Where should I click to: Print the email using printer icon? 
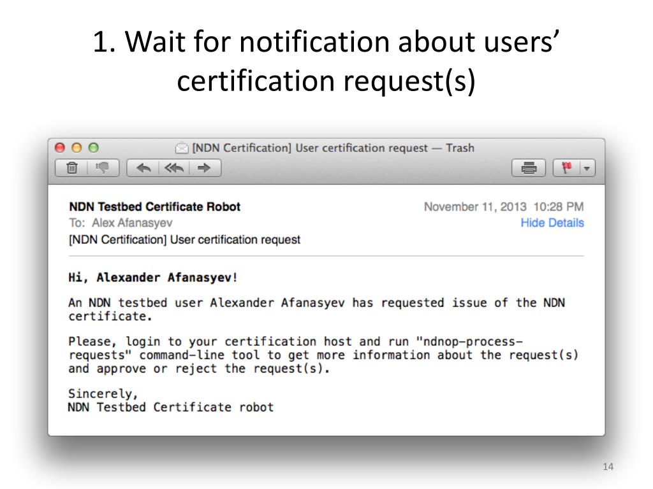pos(529,168)
